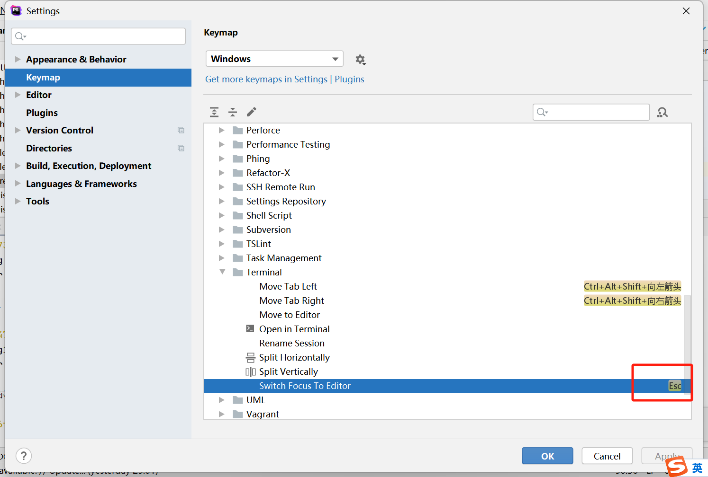Open the Directories settings page

tap(49, 148)
